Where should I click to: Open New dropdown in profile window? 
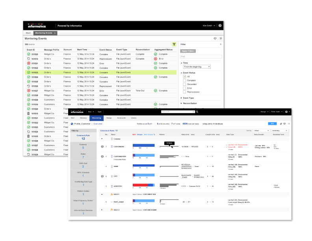91,112
